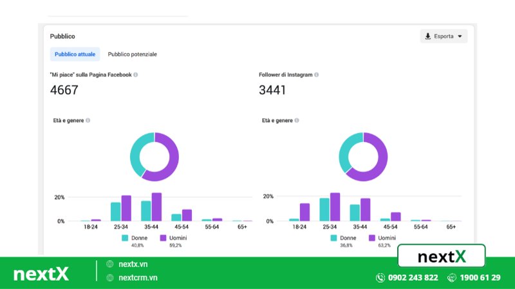Click the phone icon before 0902 243 822
Viewport: 515px width, 289px height.
380,277
